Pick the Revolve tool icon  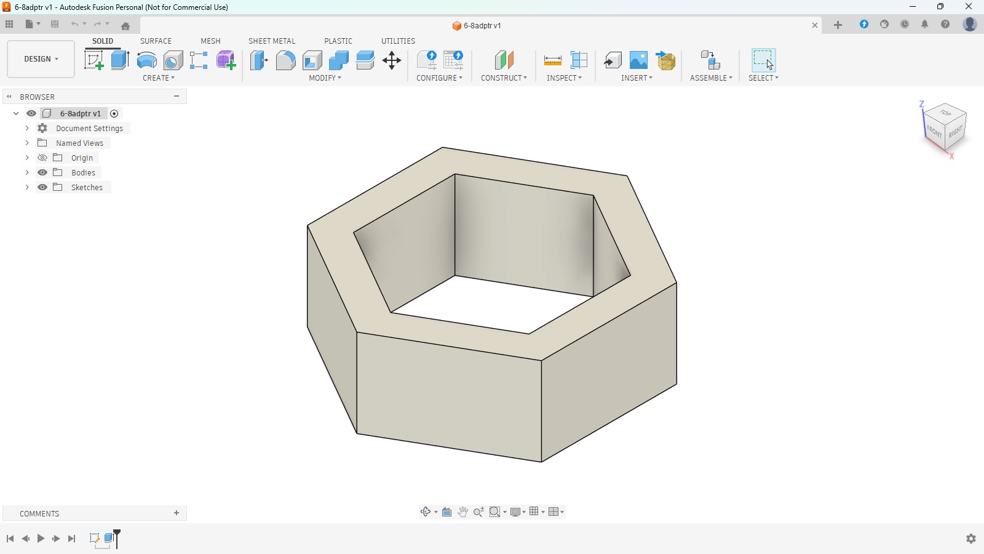tap(146, 60)
